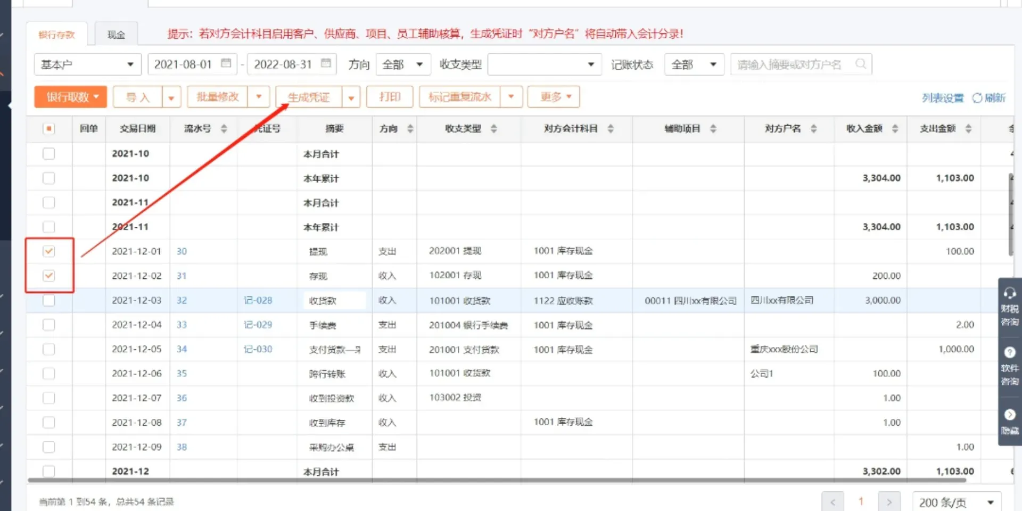
Task: Open 财税咨询 from the right sidebar
Action: pyautogui.click(x=1009, y=306)
